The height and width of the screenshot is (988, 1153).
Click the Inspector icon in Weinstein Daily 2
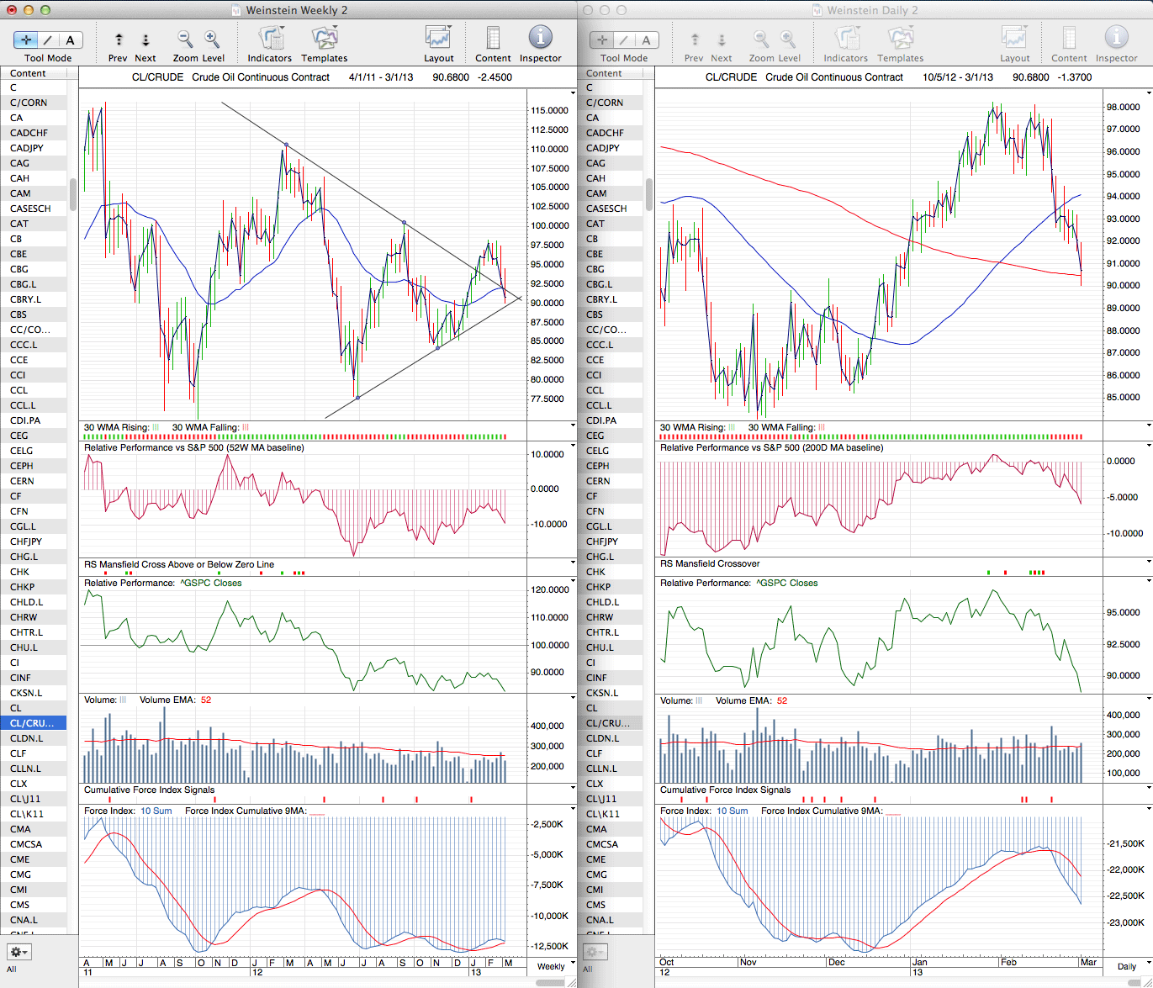[x=1116, y=39]
